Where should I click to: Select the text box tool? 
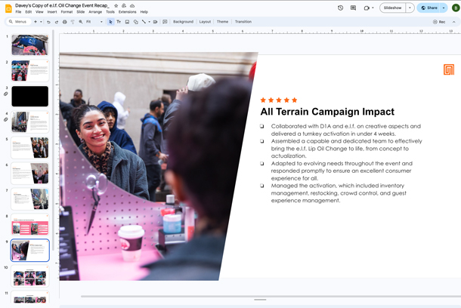click(119, 22)
